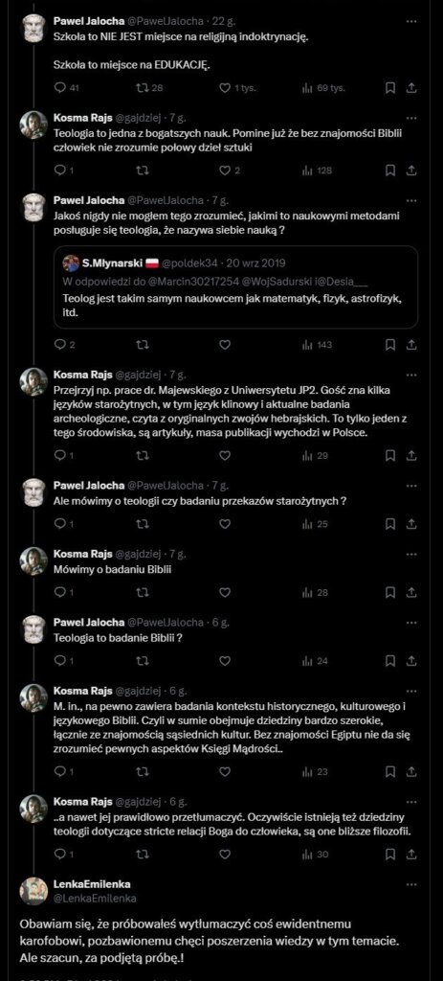443x981 pixels.
Task: Like Pawel Jalocha's top tweet about school
Action: [225, 88]
